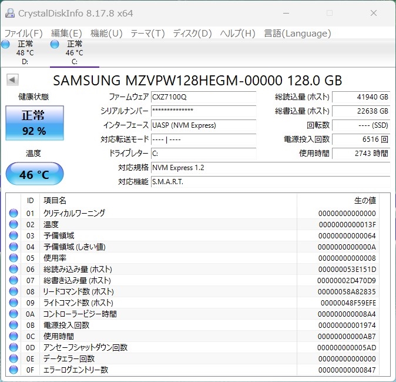Click the status icon for 予備領域 (しきい値) row
Viewport: 396px width, 382px height.
(x=14, y=247)
